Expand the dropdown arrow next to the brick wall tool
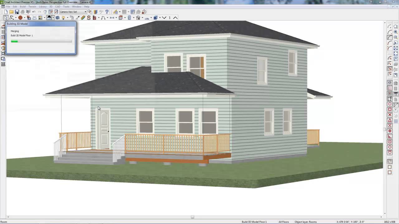Screen dimensions: 399x224 click(x=99, y=18)
